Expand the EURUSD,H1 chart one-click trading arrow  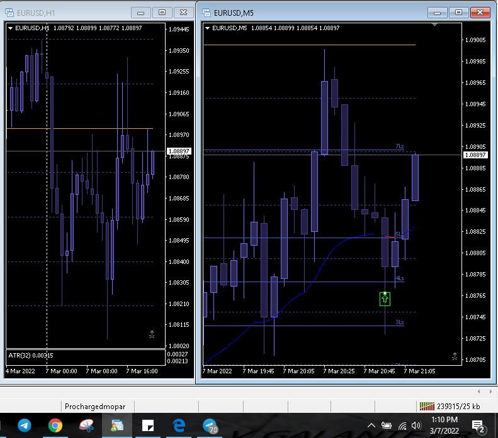[10, 28]
